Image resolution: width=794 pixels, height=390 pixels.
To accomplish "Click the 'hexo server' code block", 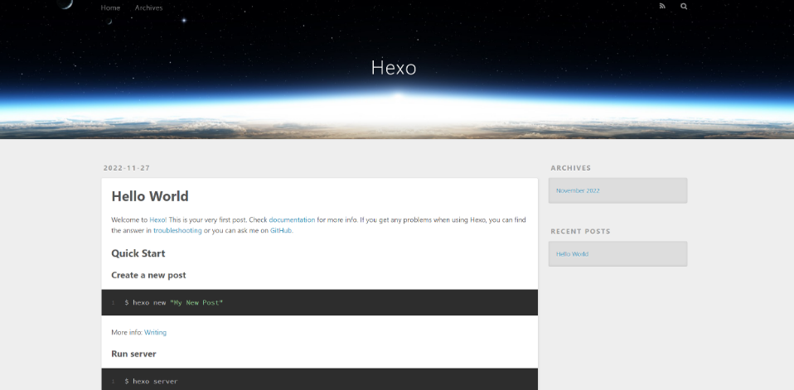I will pos(319,381).
